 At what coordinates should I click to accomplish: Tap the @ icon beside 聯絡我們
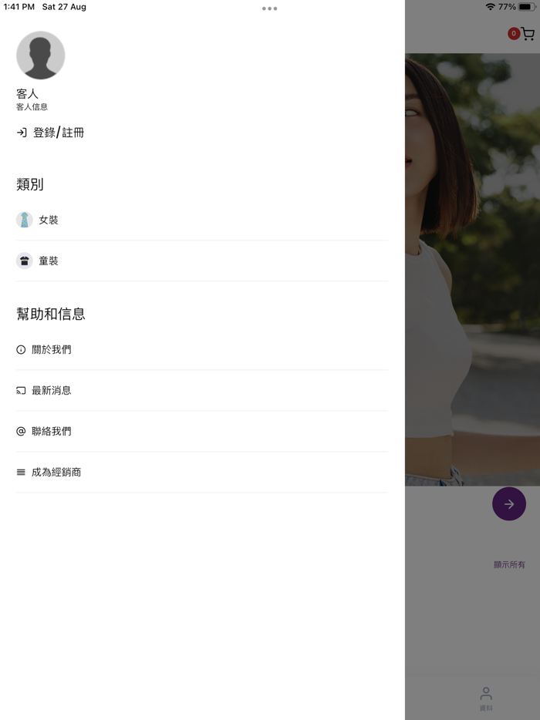[21, 431]
